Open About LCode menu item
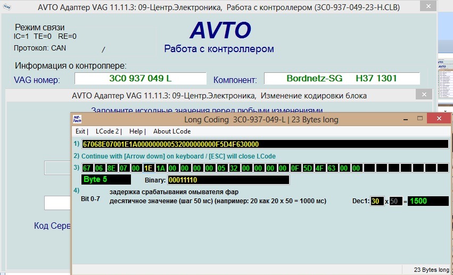This screenshot has width=453, height=275. (172, 131)
